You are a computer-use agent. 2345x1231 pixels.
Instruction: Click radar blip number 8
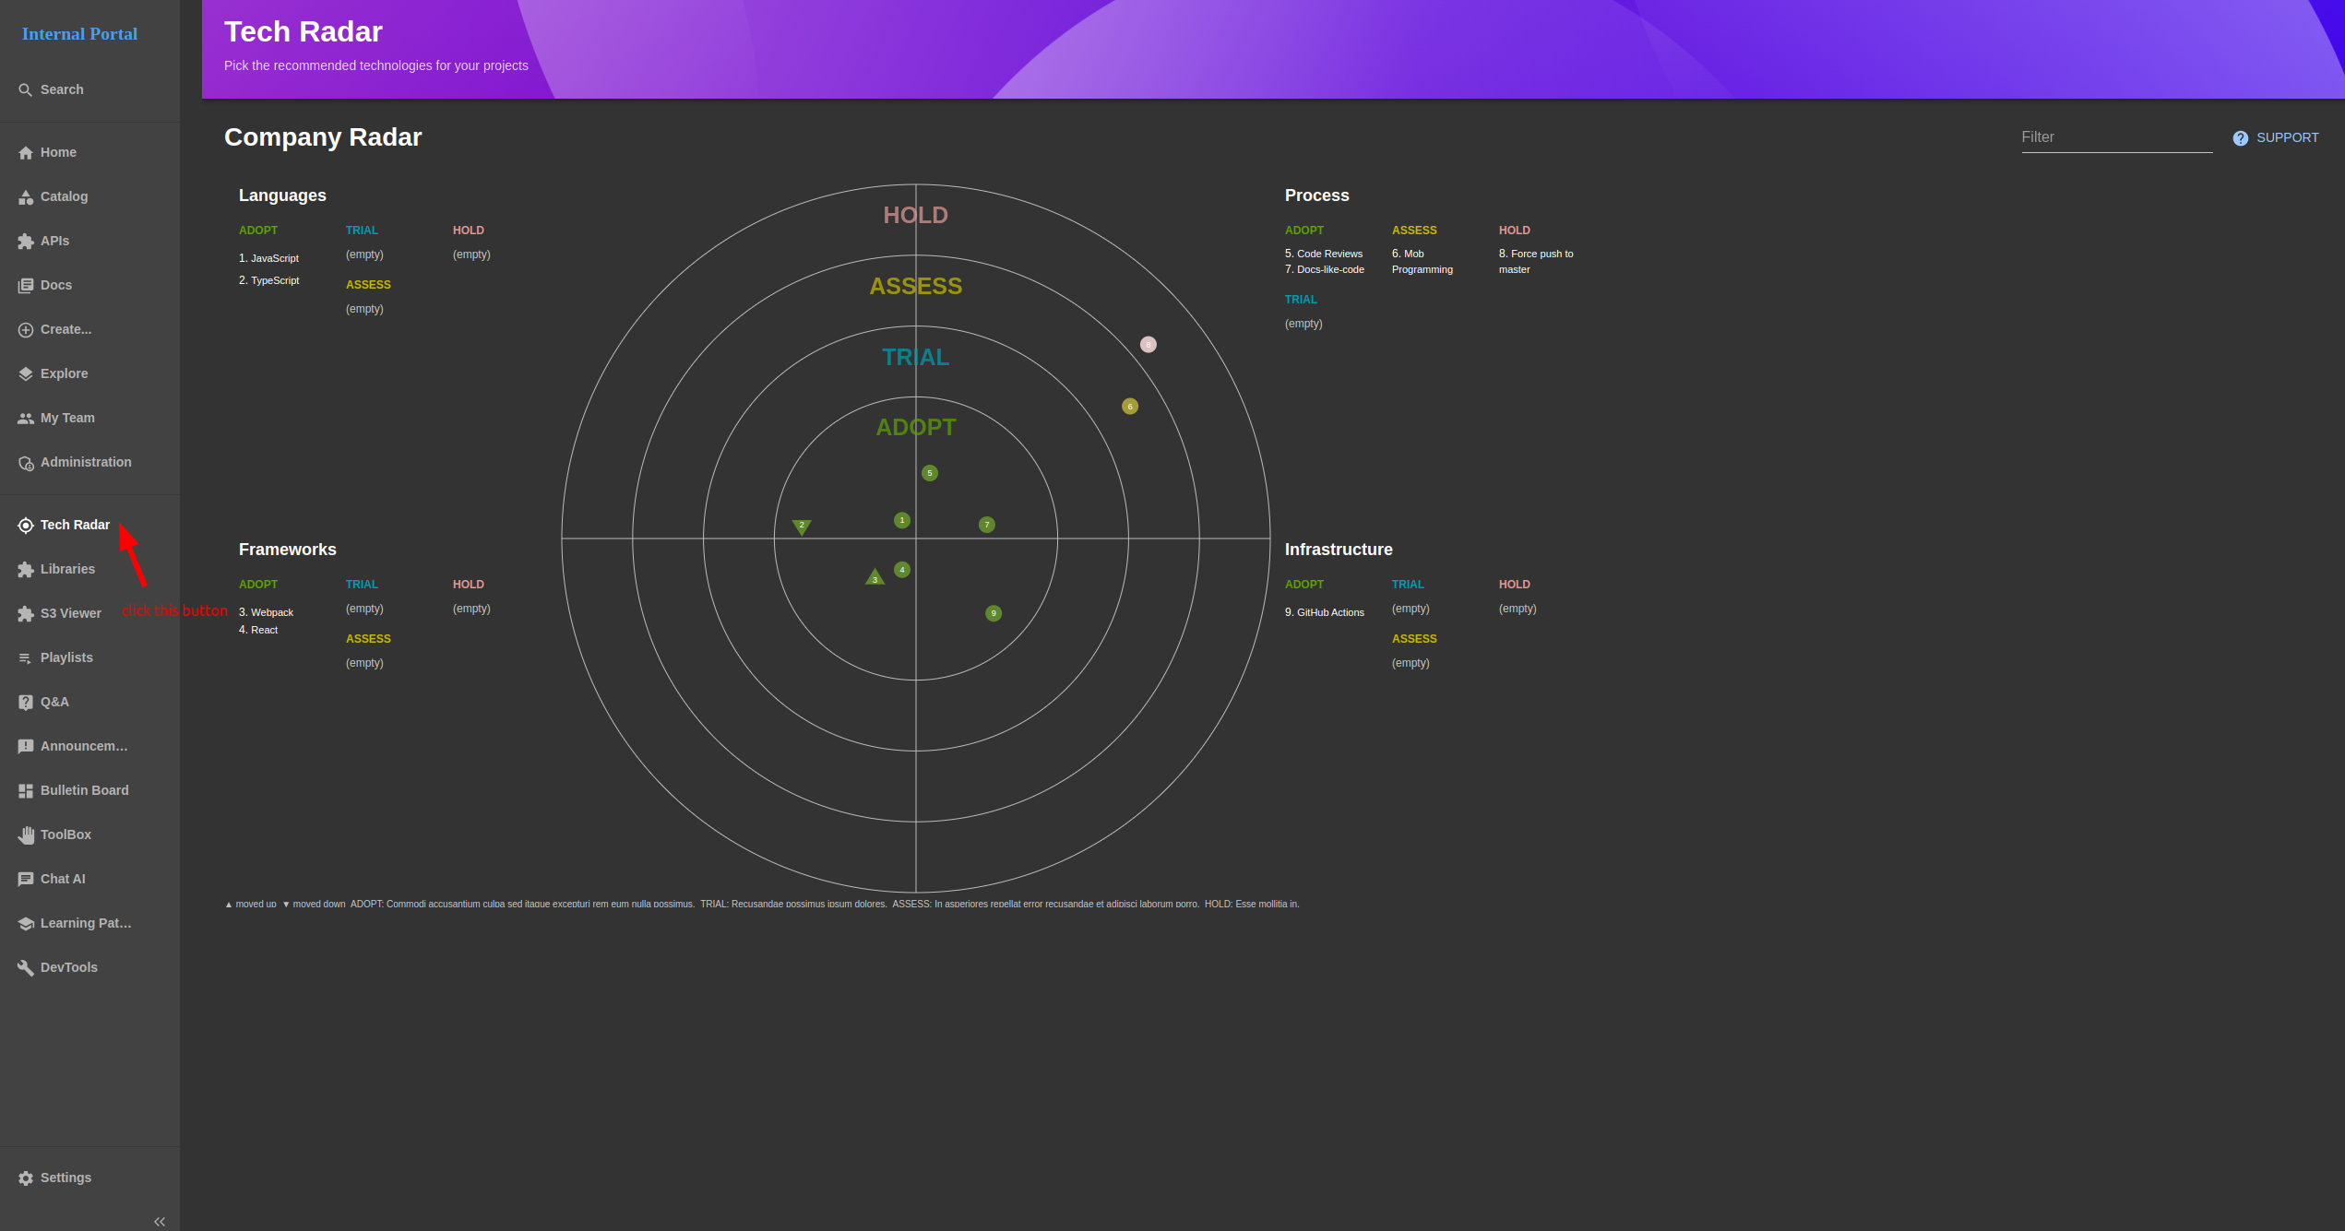1149,345
